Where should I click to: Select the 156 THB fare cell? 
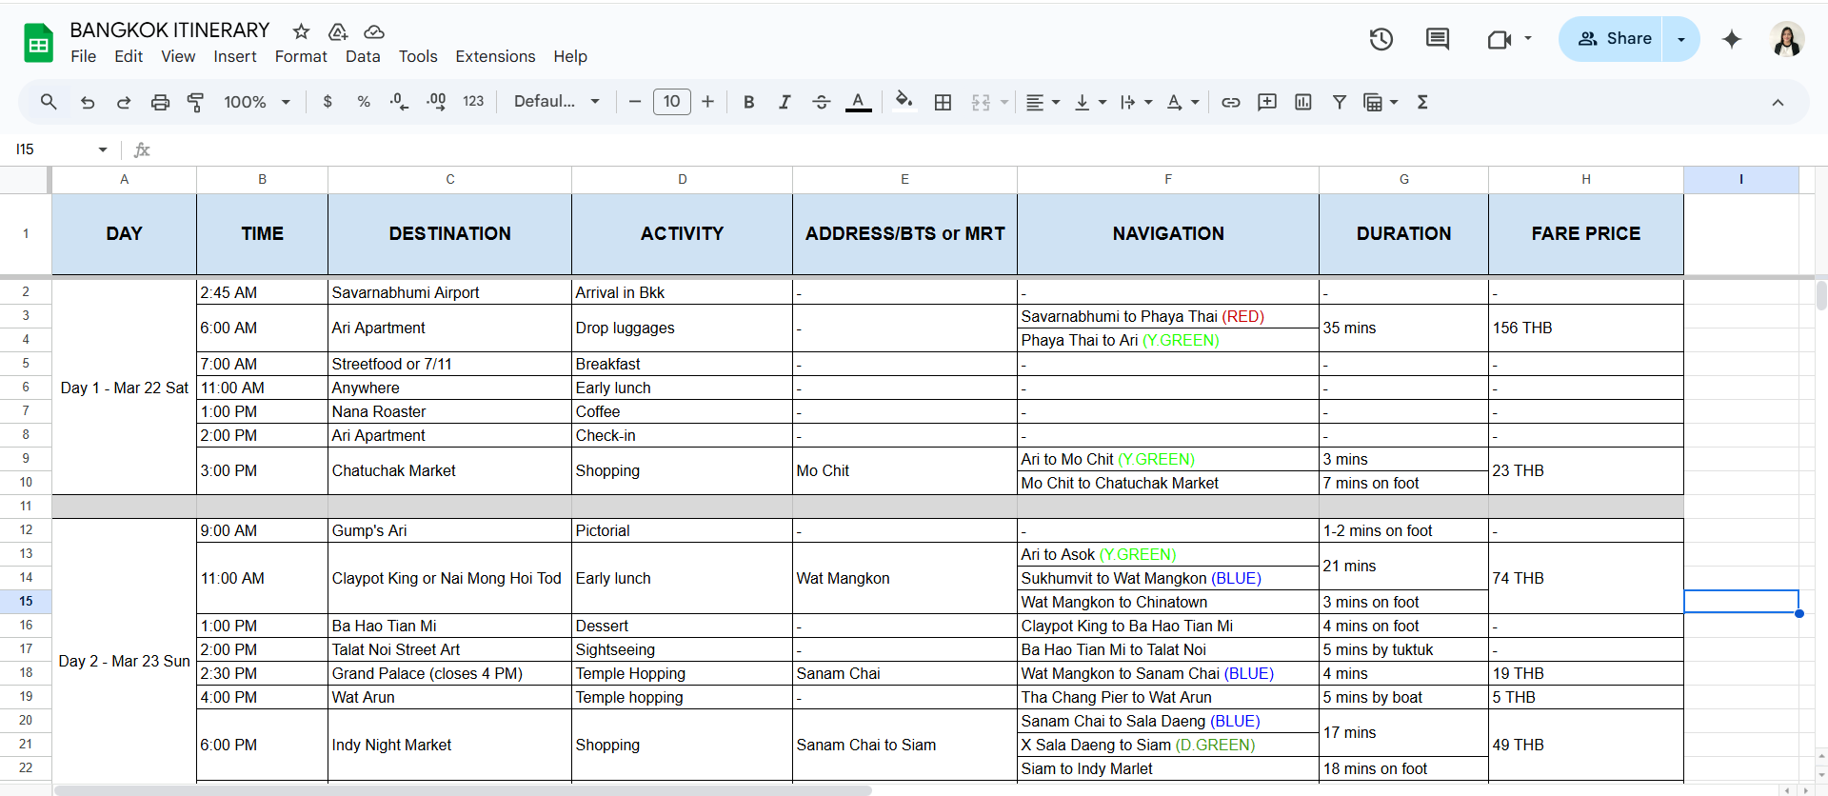tap(1585, 328)
